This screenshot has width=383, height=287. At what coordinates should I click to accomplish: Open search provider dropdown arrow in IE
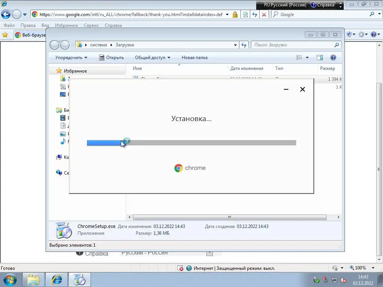tap(379, 15)
